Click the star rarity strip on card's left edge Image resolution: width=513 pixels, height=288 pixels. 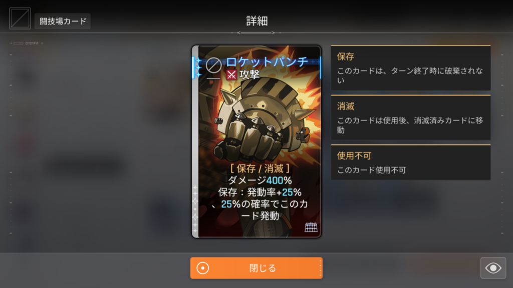point(195,209)
